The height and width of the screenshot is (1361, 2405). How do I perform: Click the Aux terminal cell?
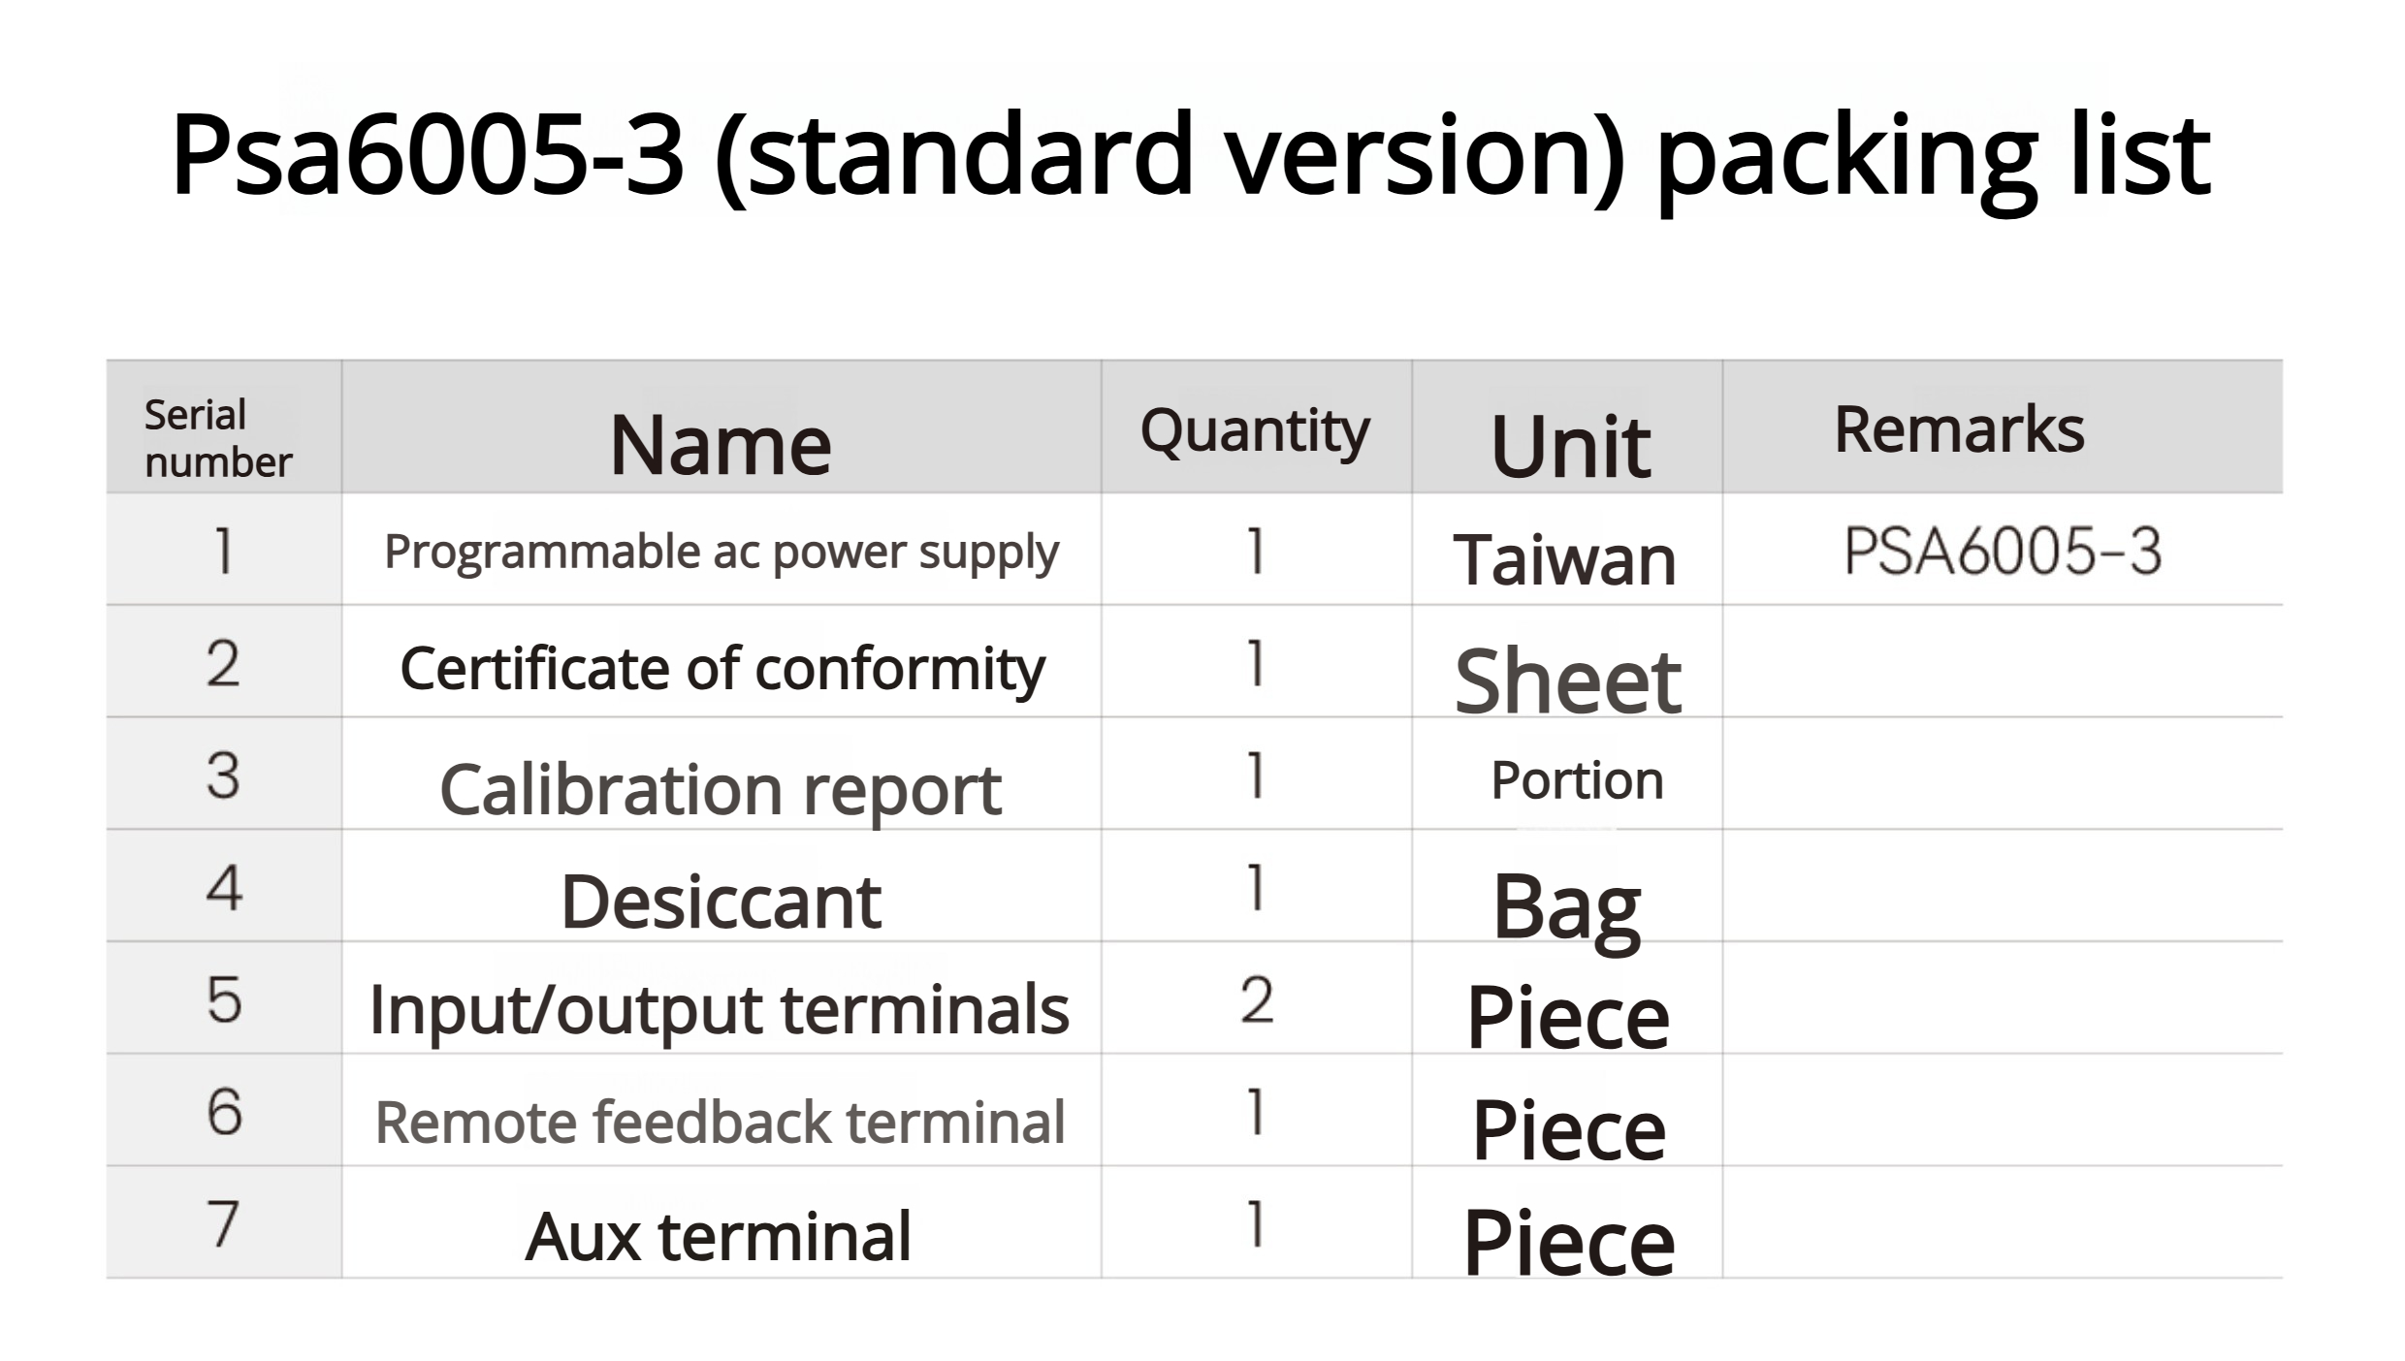pyautogui.click(x=718, y=1236)
